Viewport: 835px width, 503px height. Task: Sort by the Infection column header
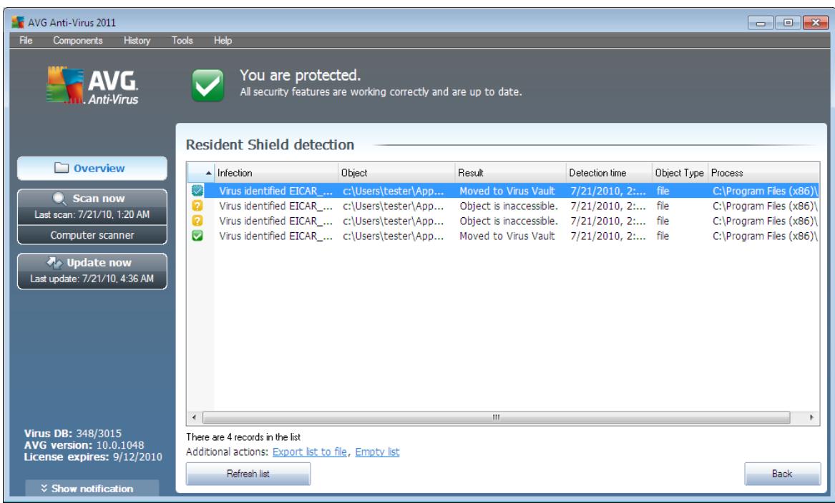[276, 173]
